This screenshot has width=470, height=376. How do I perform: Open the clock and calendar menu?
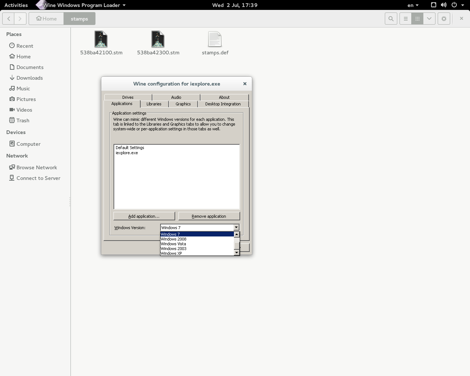click(235, 5)
